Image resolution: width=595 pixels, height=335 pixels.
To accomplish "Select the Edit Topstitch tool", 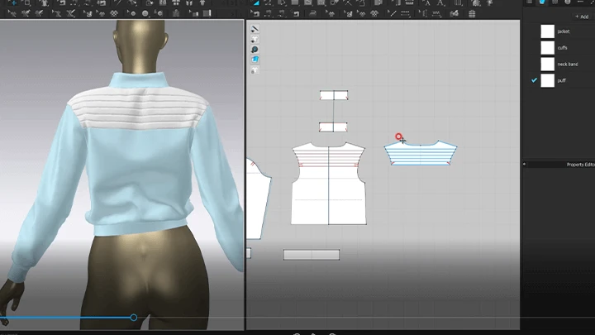I will click(392, 14).
